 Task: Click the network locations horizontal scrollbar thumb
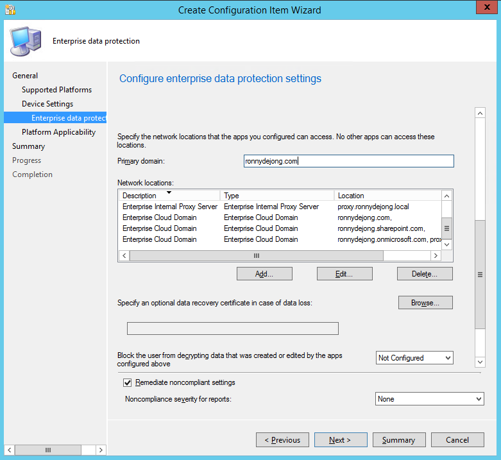click(x=256, y=255)
